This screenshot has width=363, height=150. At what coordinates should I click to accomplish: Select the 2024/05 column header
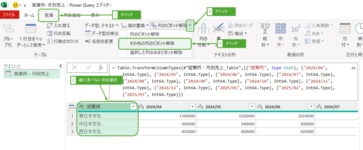coord(226,107)
